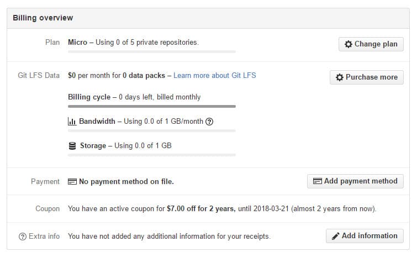Open the Learn more about Git LFS link
Screen dimensions: 417x257
[x=215, y=75]
